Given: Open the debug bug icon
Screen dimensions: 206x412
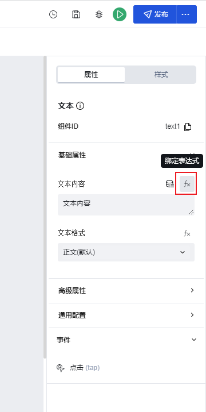Looking at the screenshot, I should tap(98, 14).
